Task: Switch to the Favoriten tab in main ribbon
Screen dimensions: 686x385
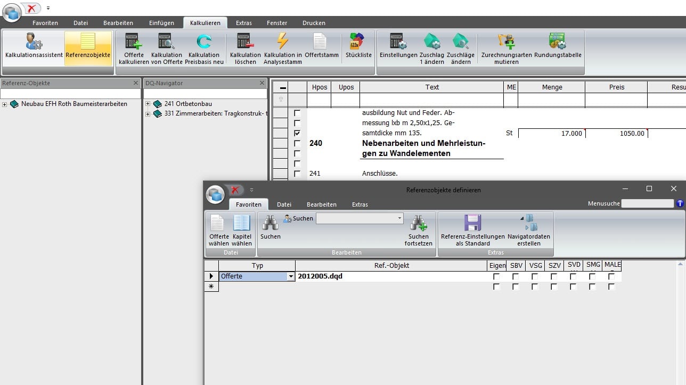Action: click(x=45, y=23)
